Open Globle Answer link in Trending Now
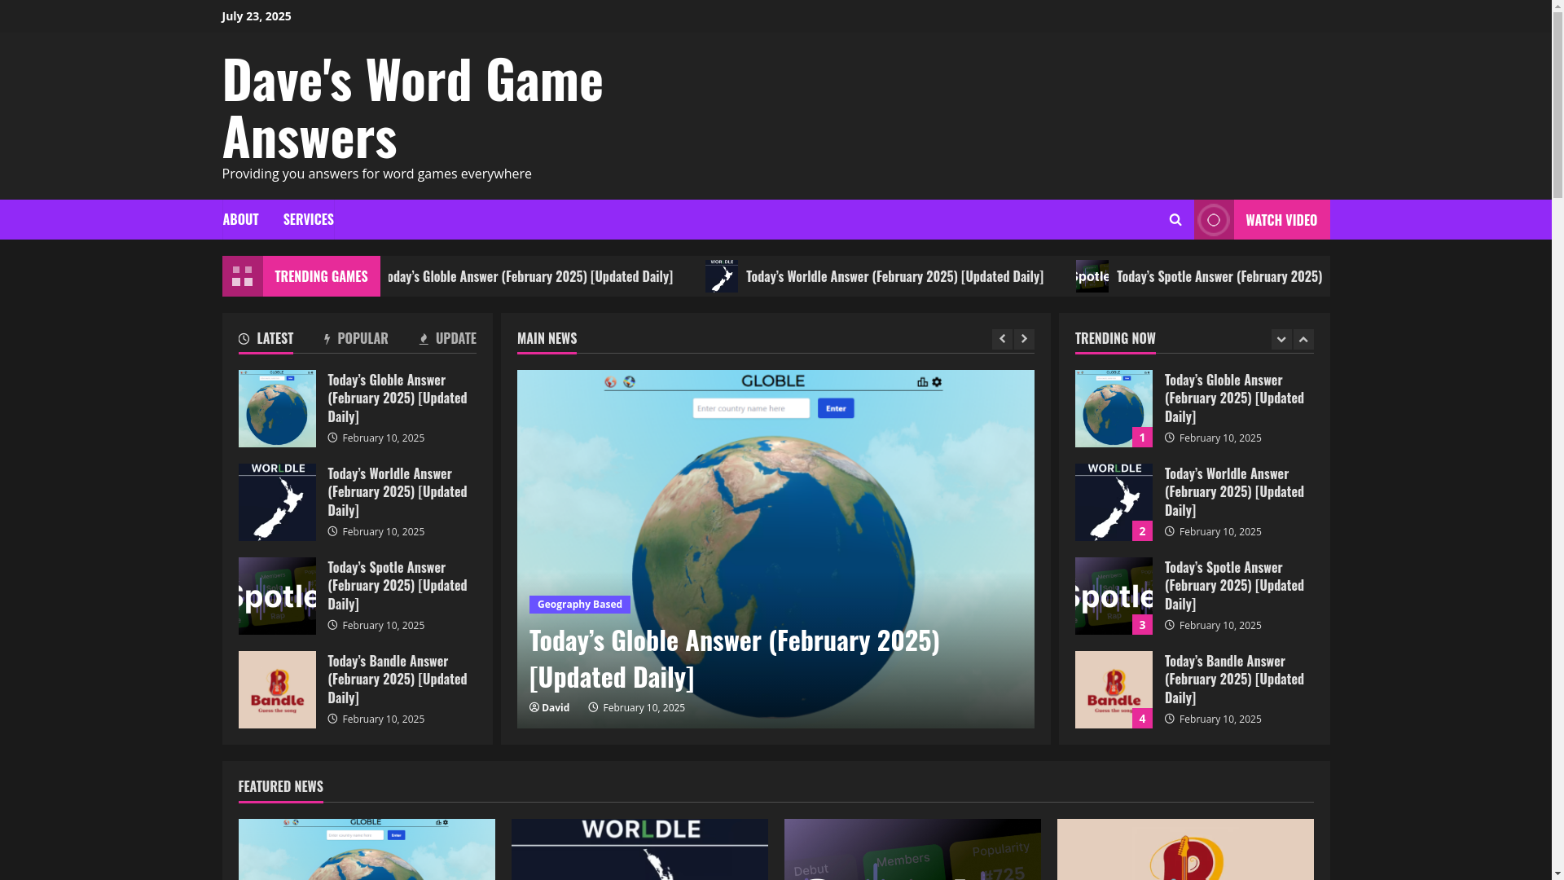This screenshot has width=1564, height=880. (1234, 398)
